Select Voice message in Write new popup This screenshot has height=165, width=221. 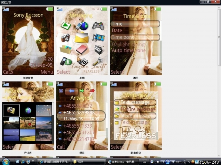(135, 116)
